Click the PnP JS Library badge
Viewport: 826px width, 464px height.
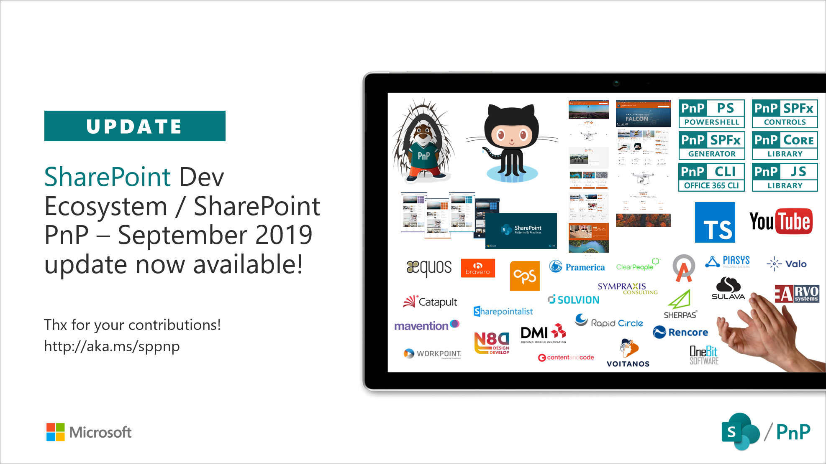[785, 177]
